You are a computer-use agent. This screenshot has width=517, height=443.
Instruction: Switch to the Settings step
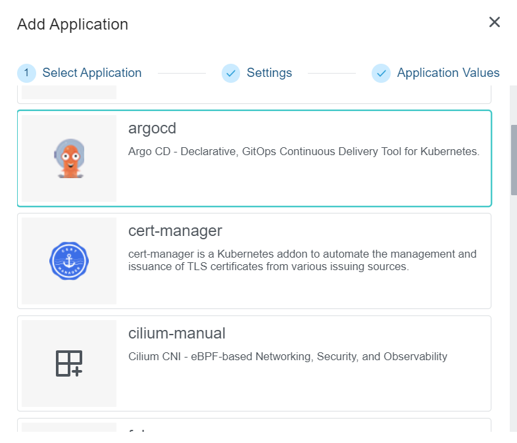(269, 73)
